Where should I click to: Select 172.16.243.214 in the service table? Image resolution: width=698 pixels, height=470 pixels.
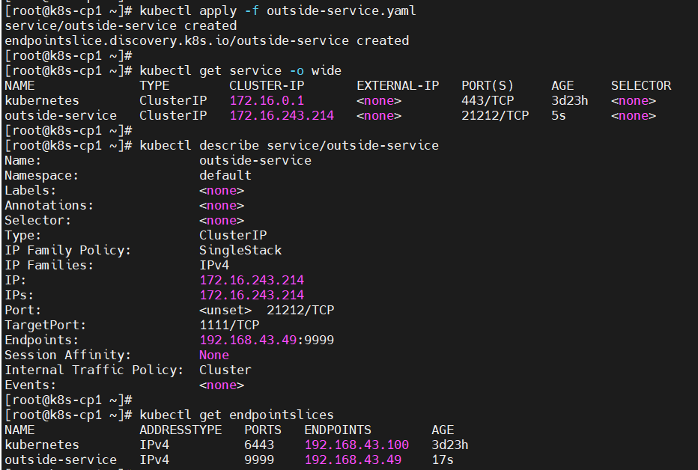pos(282,115)
